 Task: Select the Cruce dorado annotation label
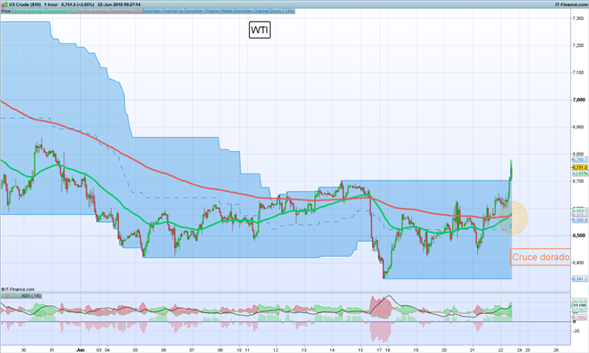coord(540,258)
